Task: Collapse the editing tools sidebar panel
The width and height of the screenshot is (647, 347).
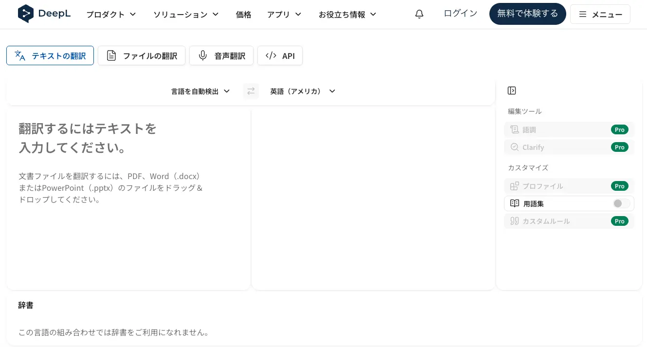Action: pyautogui.click(x=512, y=91)
